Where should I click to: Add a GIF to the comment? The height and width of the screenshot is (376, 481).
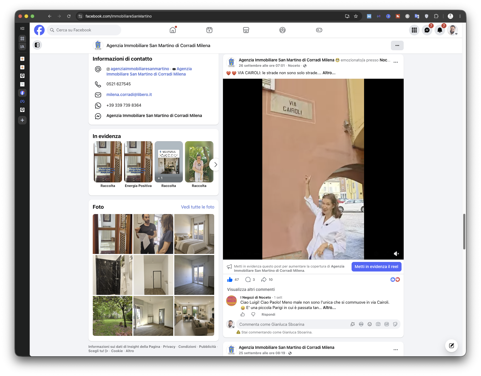coord(387,324)
